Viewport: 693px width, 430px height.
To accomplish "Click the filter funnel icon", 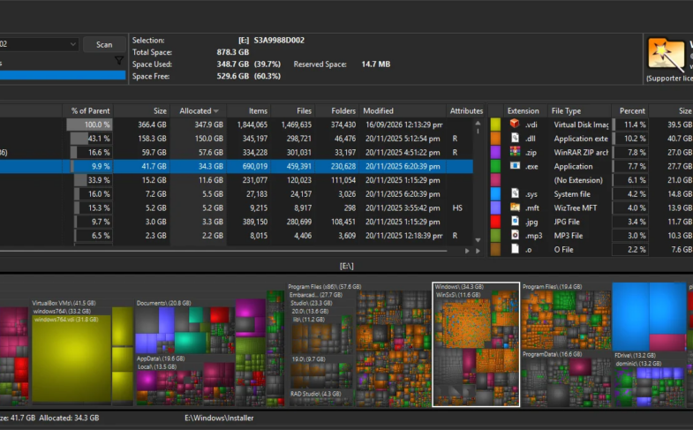I will coord(119,61).
